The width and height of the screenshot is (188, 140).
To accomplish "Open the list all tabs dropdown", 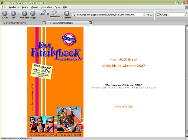I will pyautogui.click(x=186, y=23).
